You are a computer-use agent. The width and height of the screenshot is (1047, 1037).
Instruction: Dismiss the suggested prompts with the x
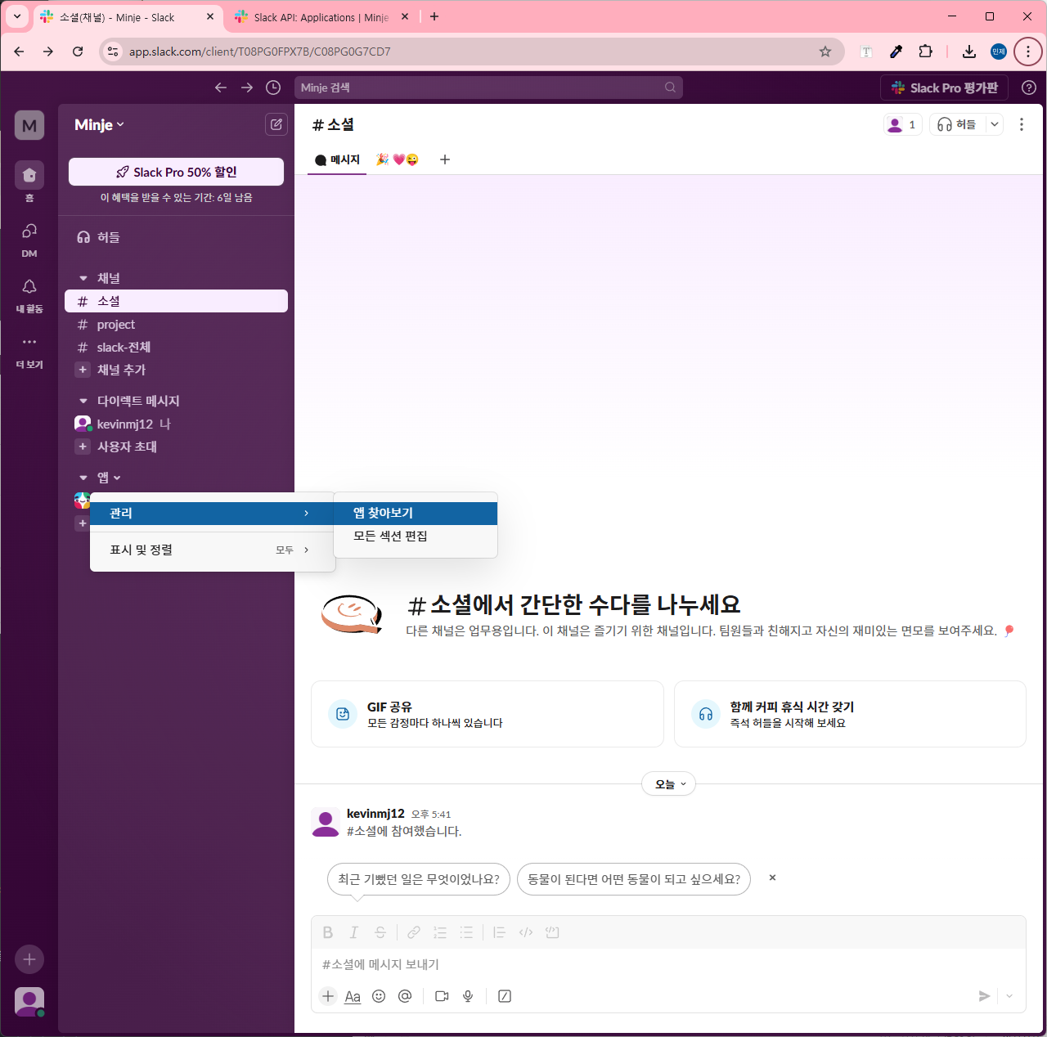(772, 878)
